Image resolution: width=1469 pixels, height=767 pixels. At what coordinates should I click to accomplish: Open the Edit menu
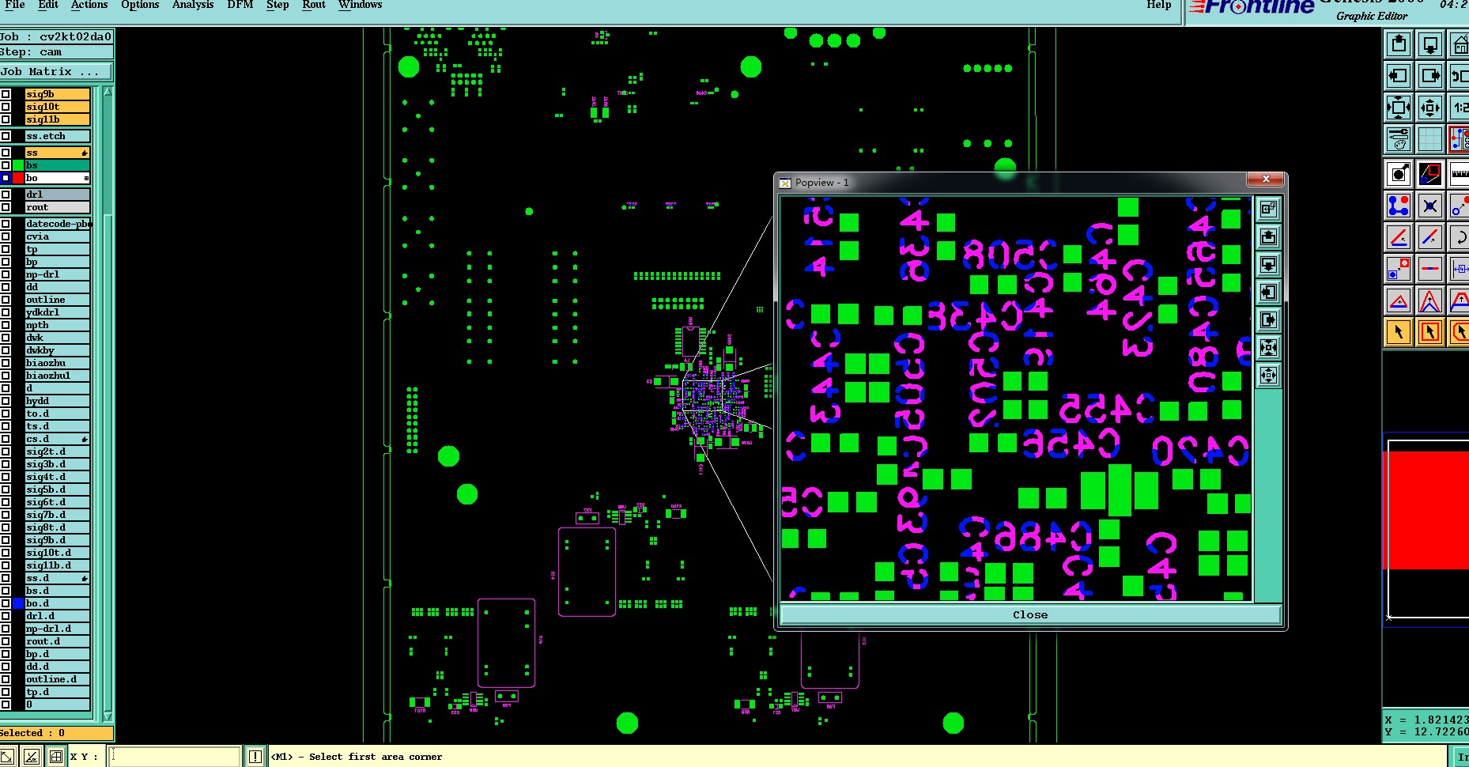[x=48, y=5]
